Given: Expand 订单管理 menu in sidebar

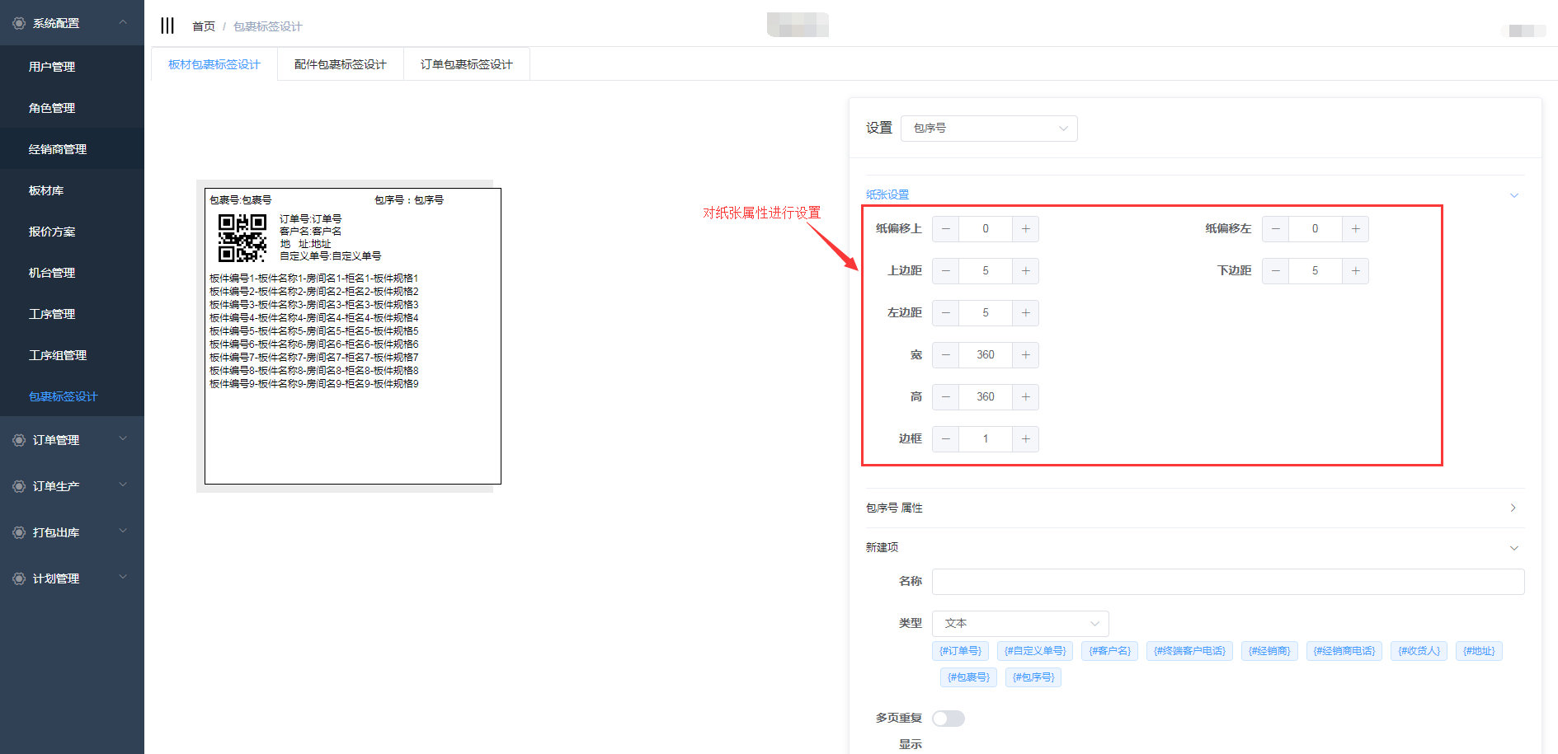Looking at the screenshot, I should (x=72, y=440).
